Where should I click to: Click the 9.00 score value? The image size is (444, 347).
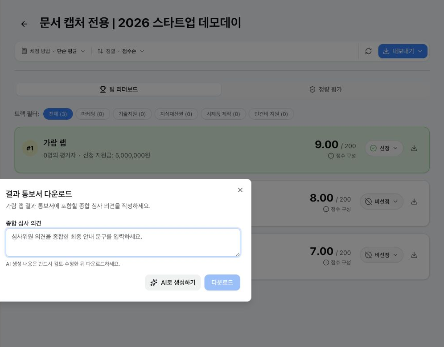point(326,145)
